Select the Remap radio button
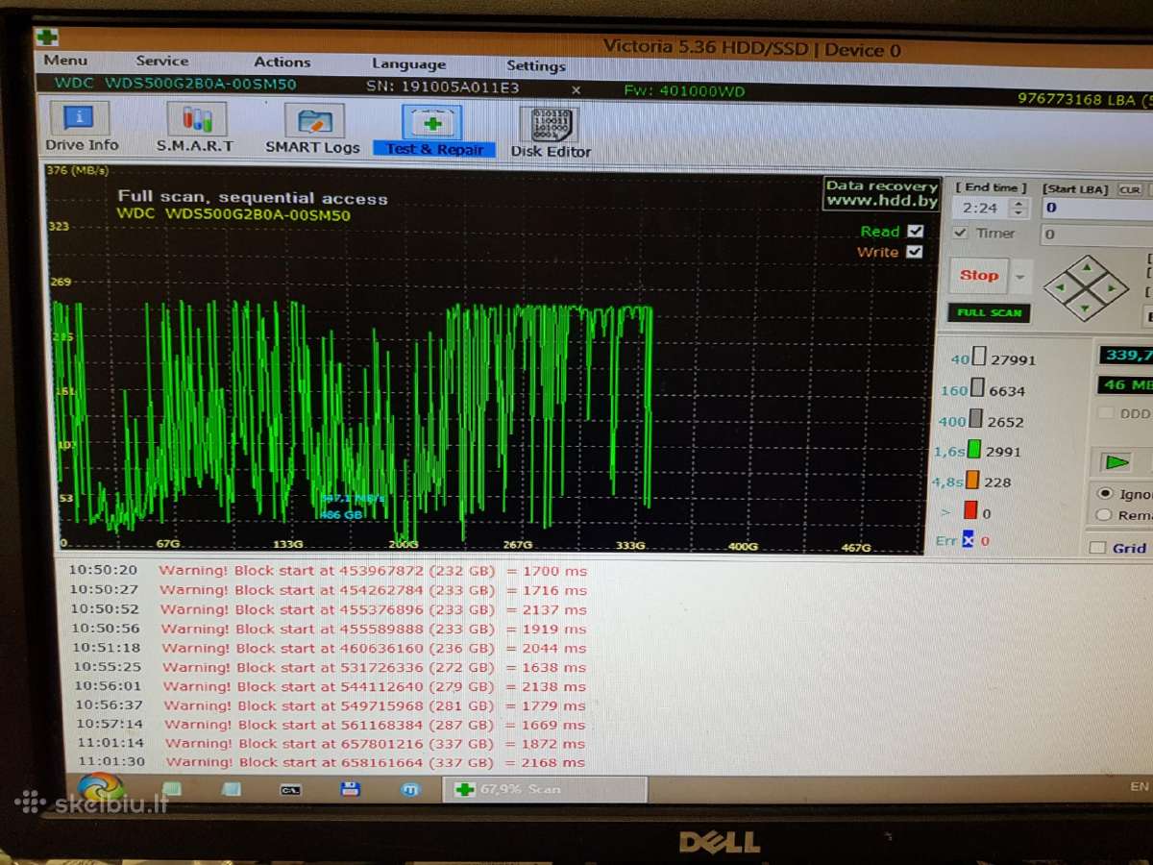Image resolution: width=1153 pixels, height=865 pixels. click(x=1104, y=515)
